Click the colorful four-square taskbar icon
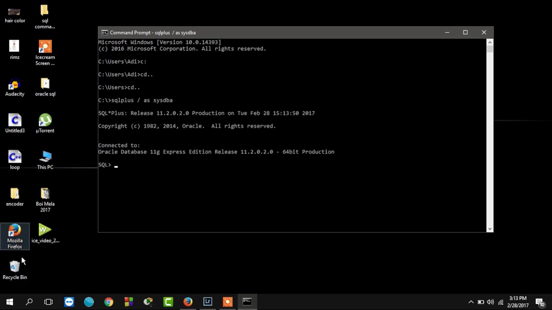This screenshot has height=310, width=552. pyautogui.click(x=129, y=302)
